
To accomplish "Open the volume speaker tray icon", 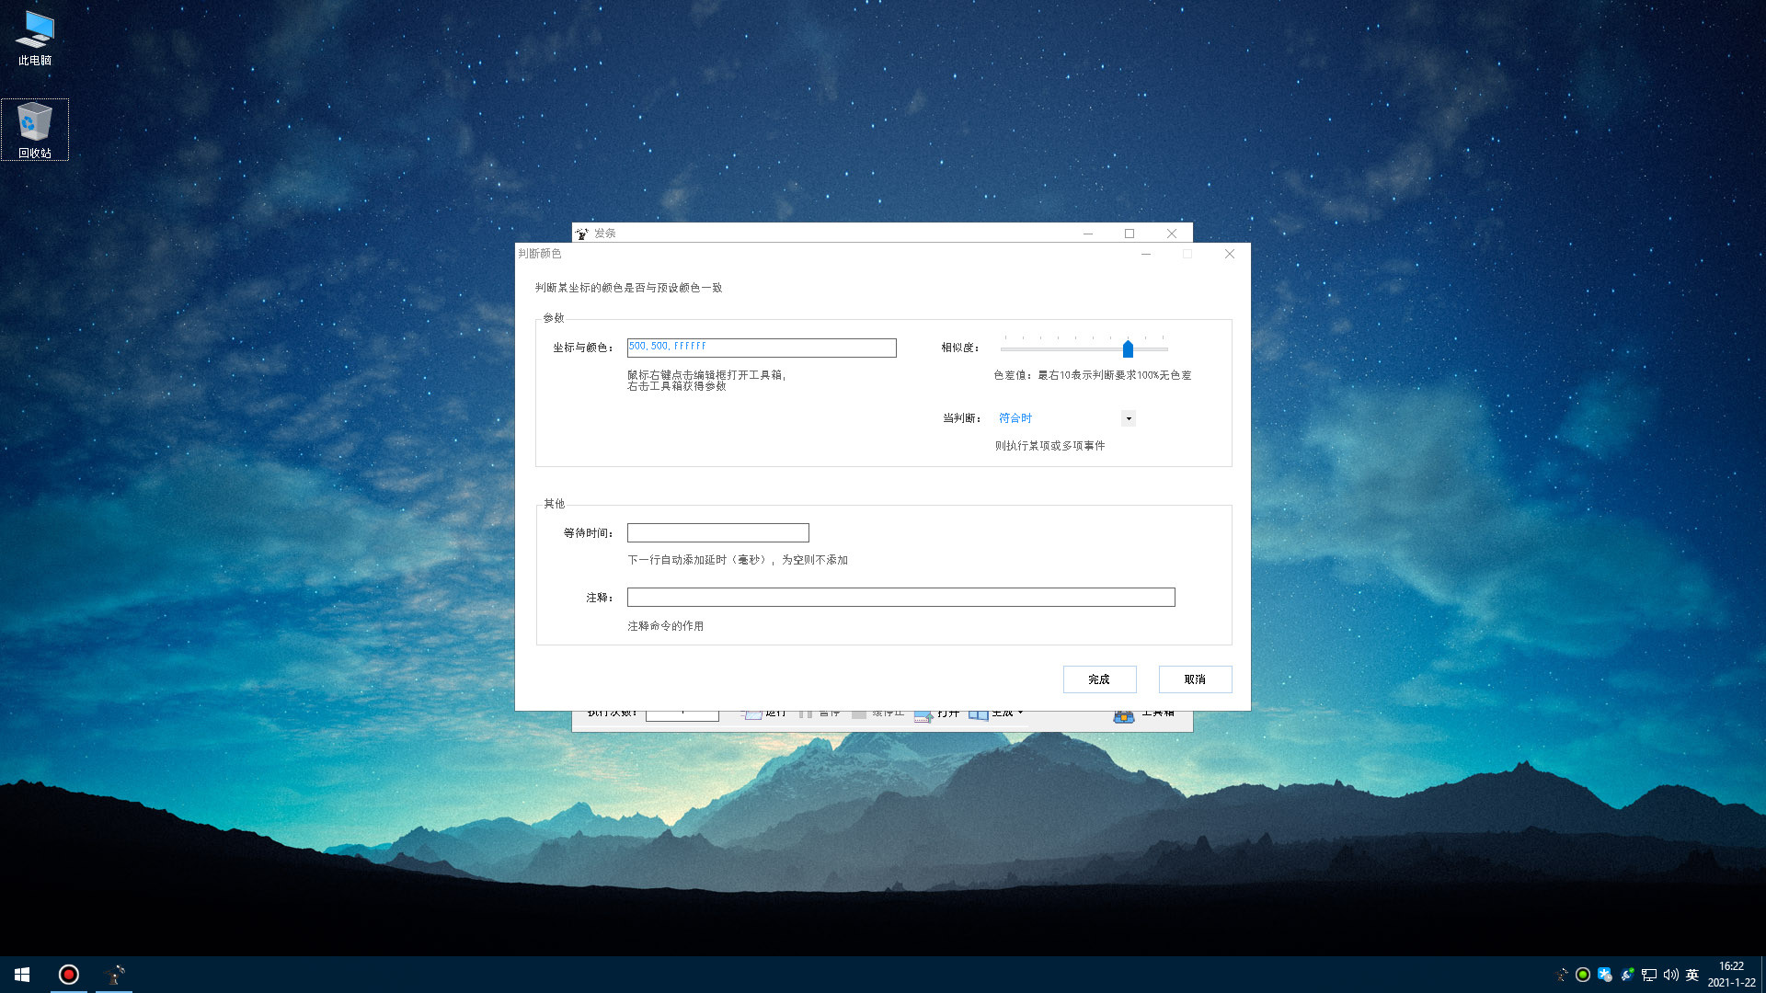I will click(1670, 975).
